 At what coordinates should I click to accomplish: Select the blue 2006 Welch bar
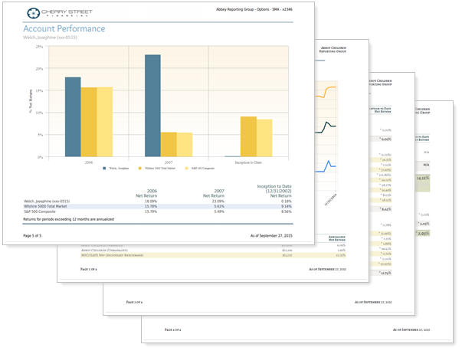[x=73, y=116]
